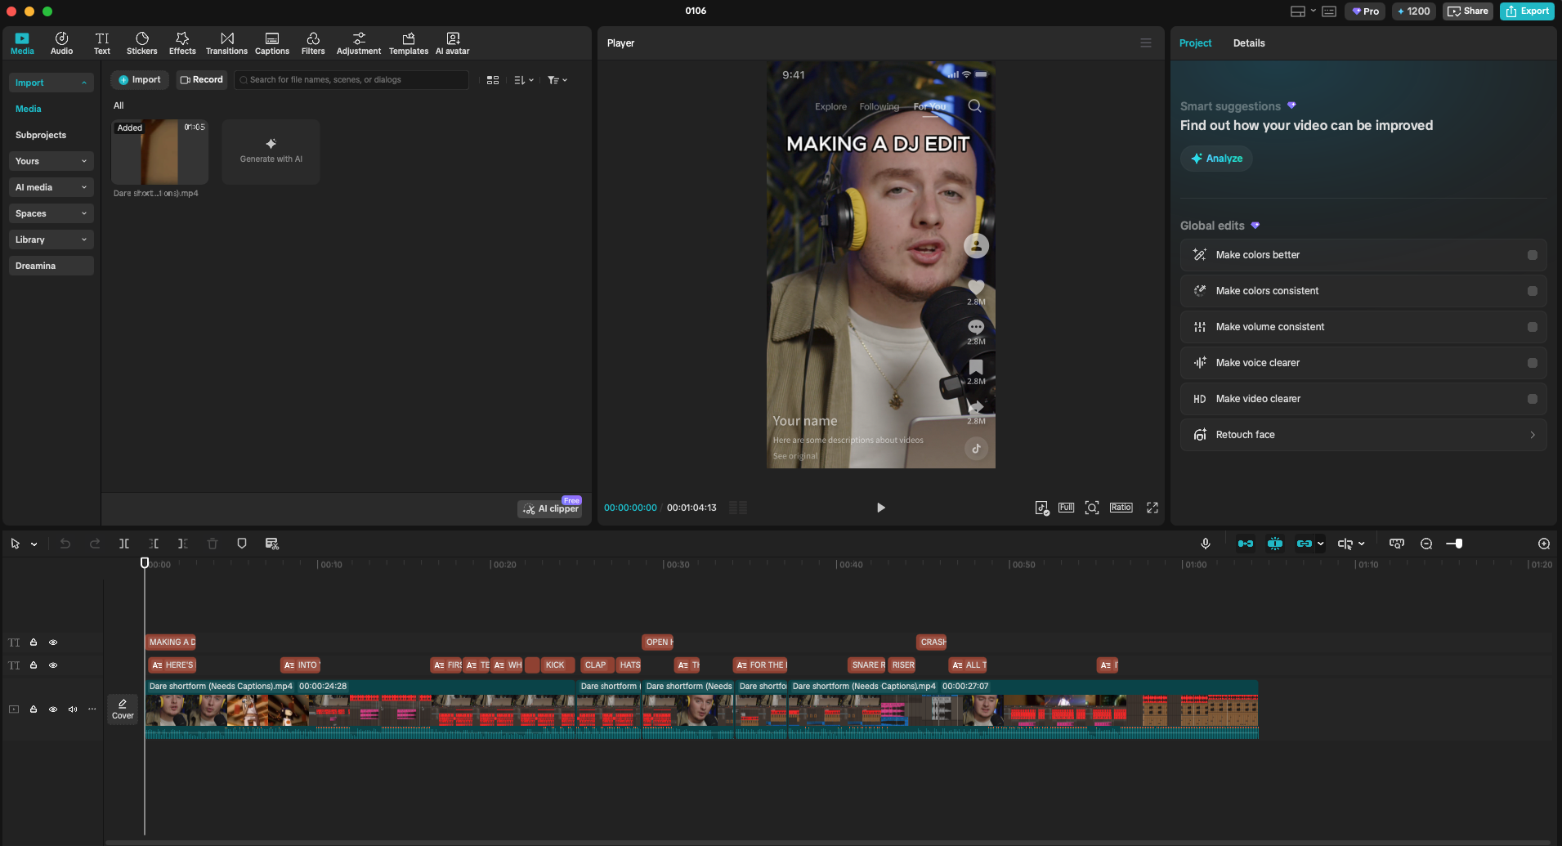Expand the AI media section
The image size is (1562, 846).
click(x=51, y=187)
